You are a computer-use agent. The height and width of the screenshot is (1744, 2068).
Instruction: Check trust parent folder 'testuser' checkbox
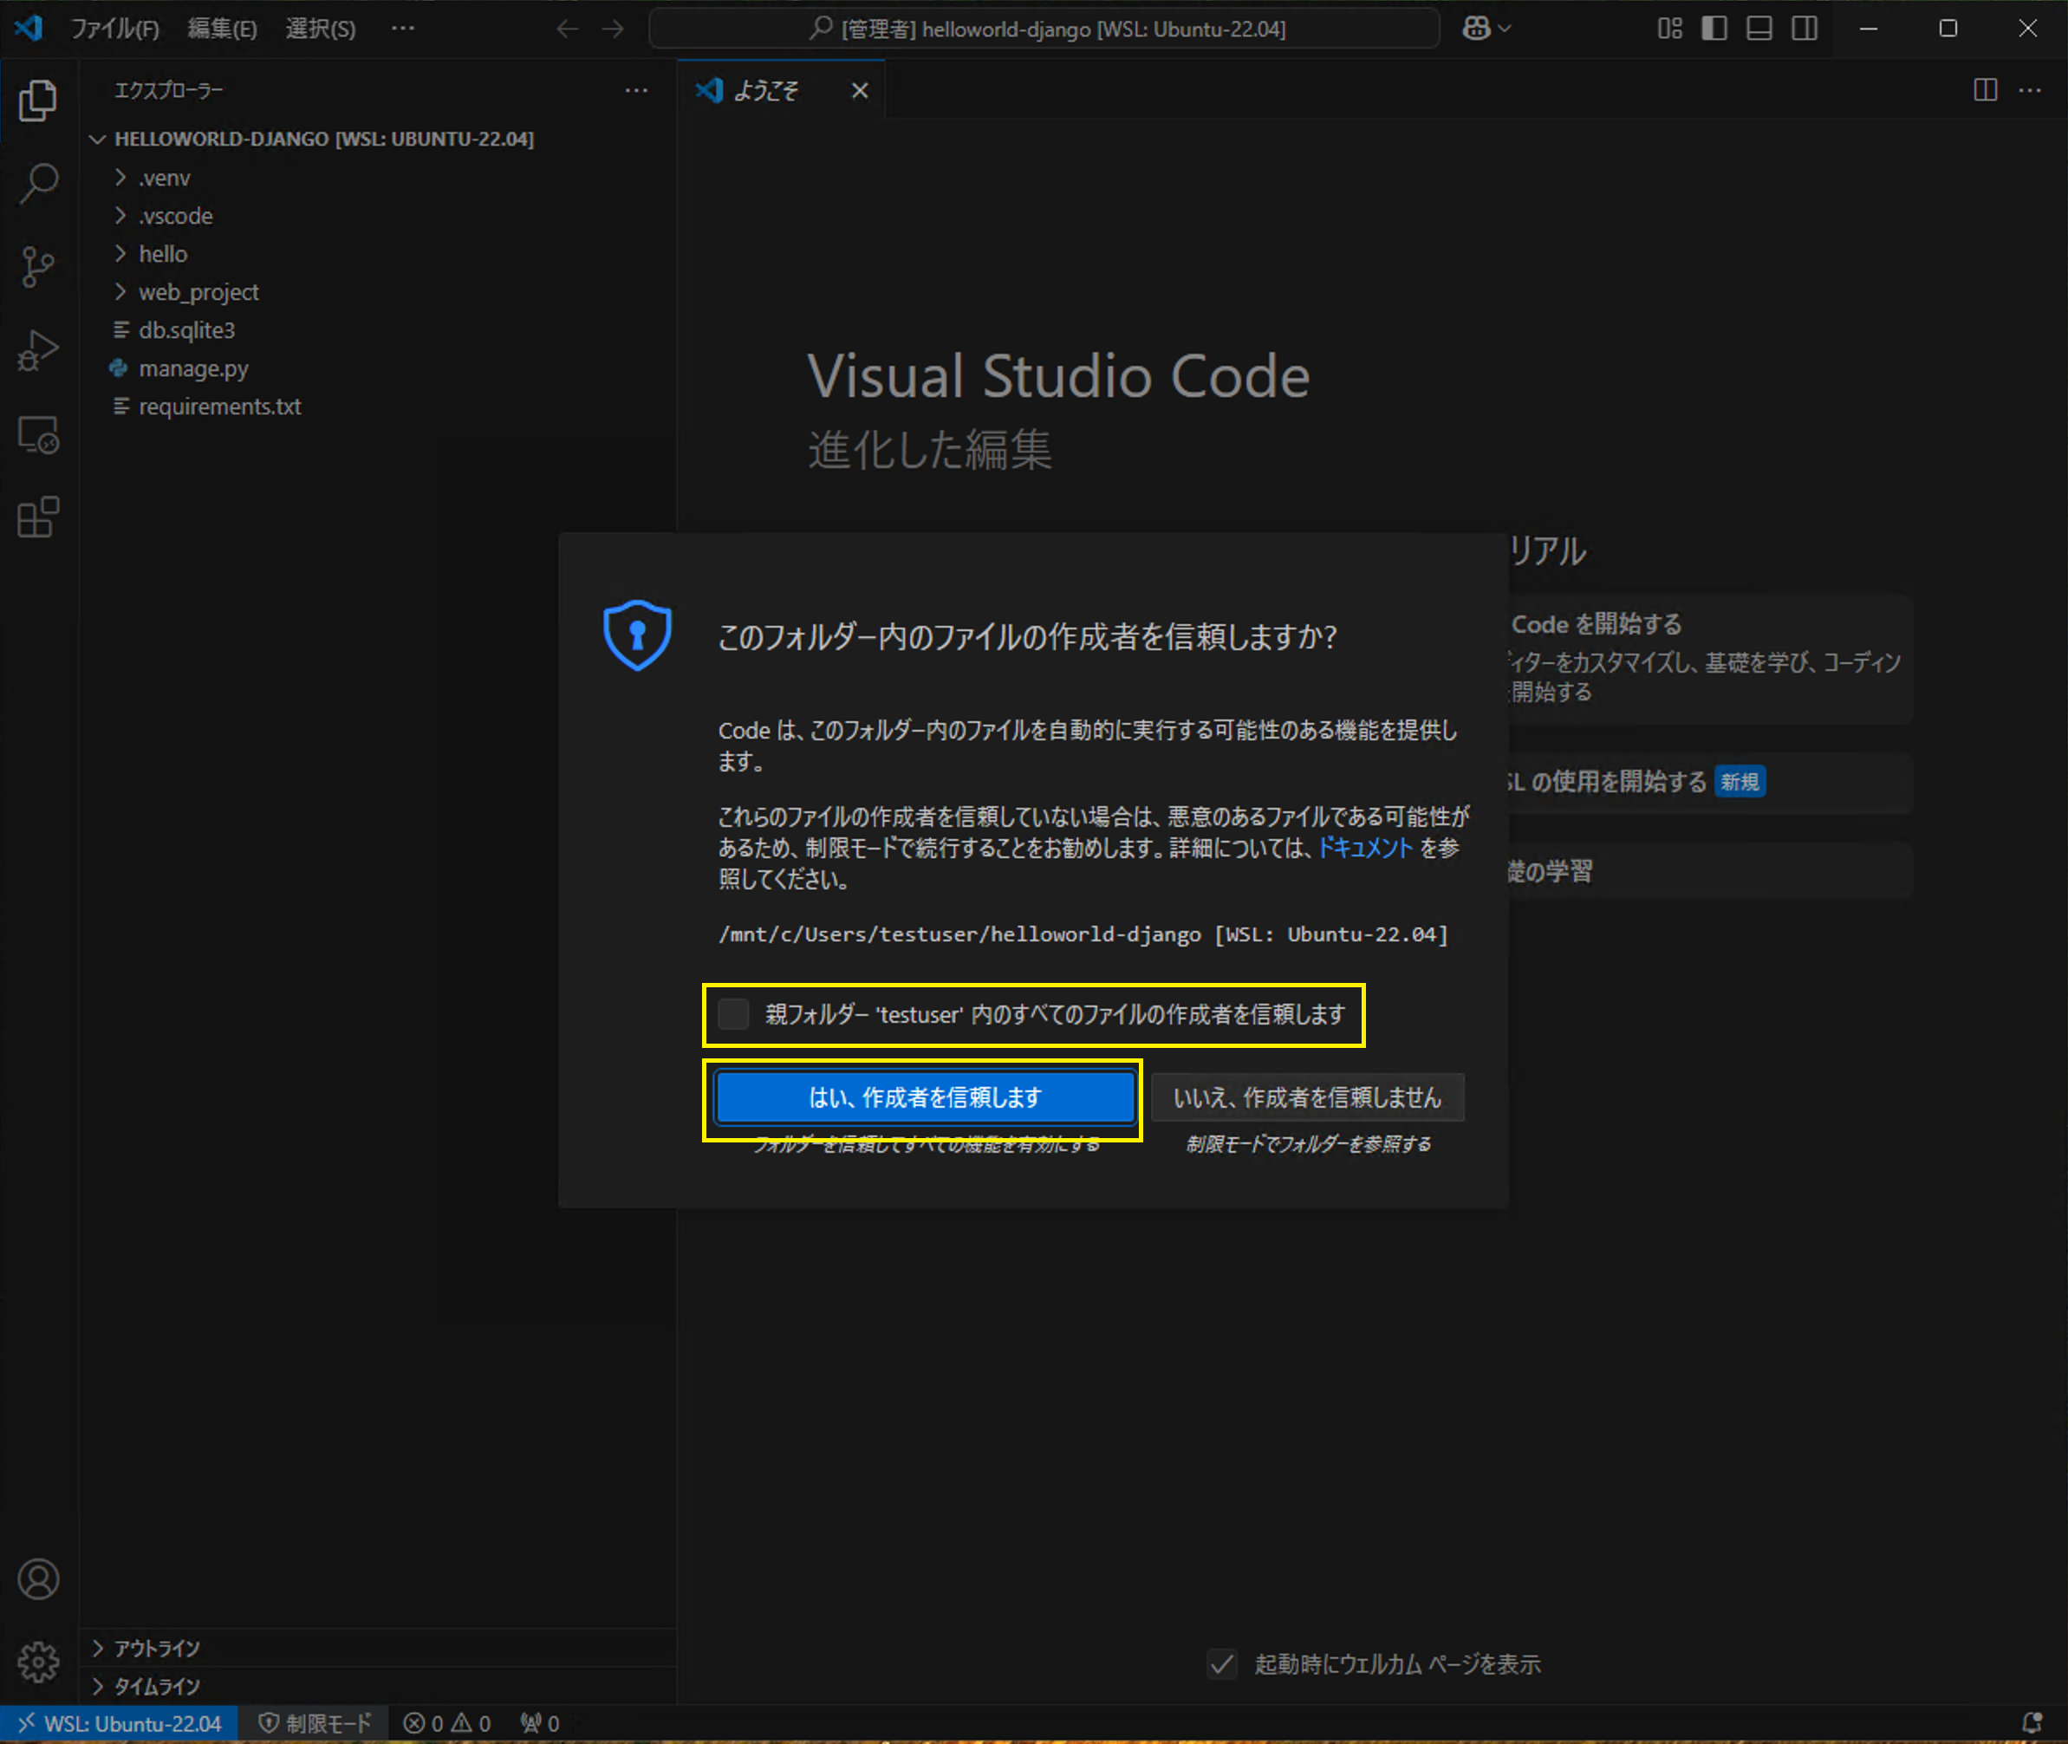tap(733, 1013)
